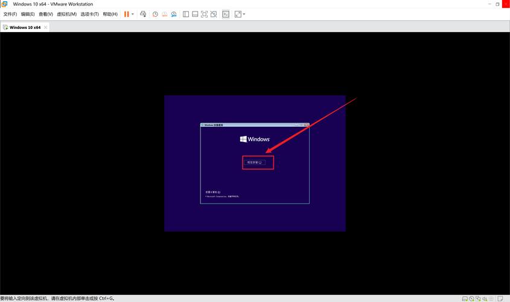Open the snapshot manager

click(x=174, y=14)
